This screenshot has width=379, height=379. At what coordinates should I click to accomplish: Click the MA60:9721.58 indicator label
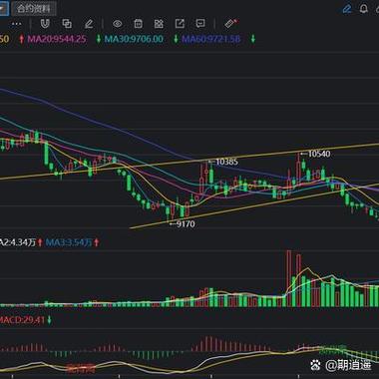click(x=211, y=39)
